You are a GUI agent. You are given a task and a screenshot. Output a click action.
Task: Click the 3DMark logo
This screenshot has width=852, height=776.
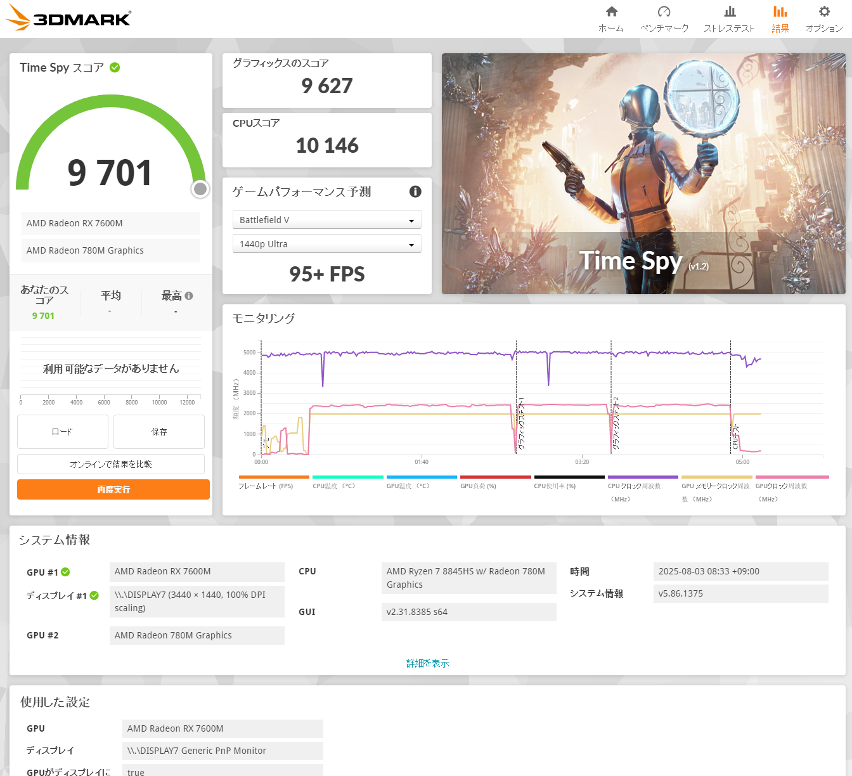tap(68, 18)
